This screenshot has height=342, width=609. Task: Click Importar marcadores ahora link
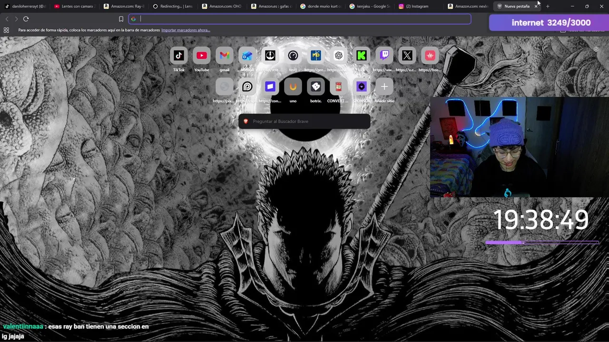pyautogui.click(x=186, y=30)
